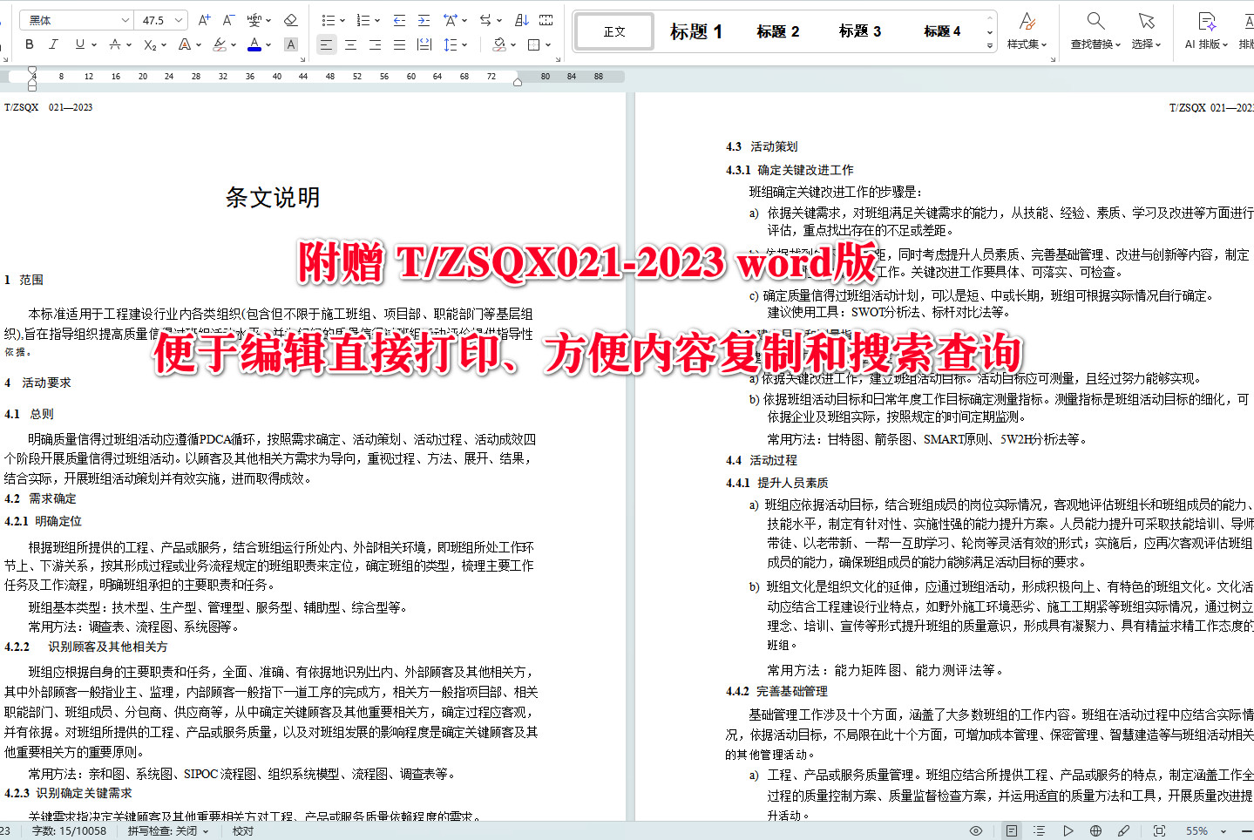Screen dimensions: 1254x840
Task: Apply 标题 3 heading style
Action: (859, 31)
